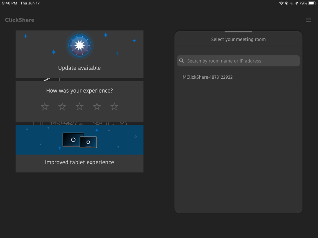318x238 pixels.
Task: Tap the 5:46 PM clock
Action: point(10,3)
